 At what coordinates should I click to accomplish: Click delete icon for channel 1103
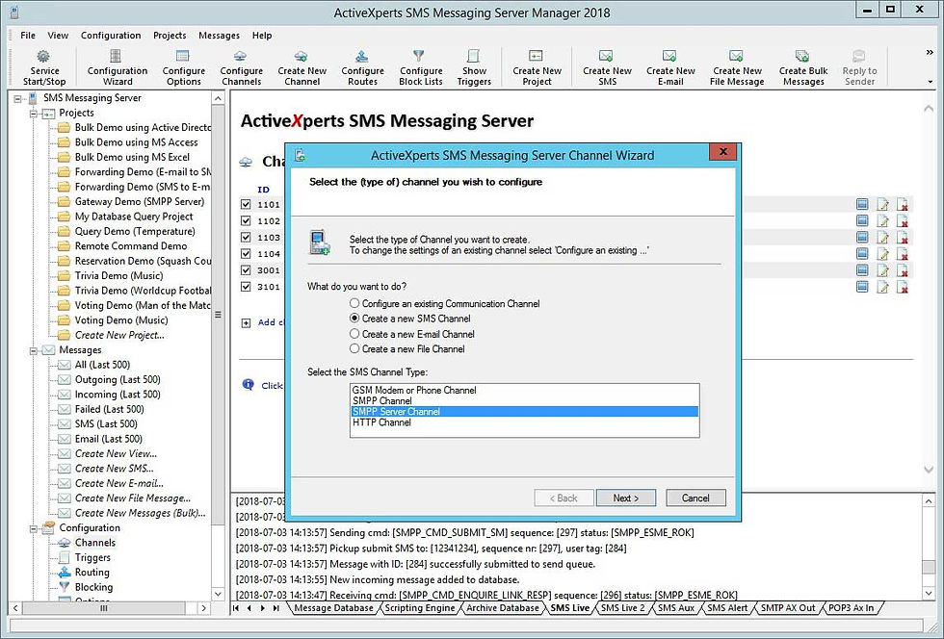tap(902, 237)
